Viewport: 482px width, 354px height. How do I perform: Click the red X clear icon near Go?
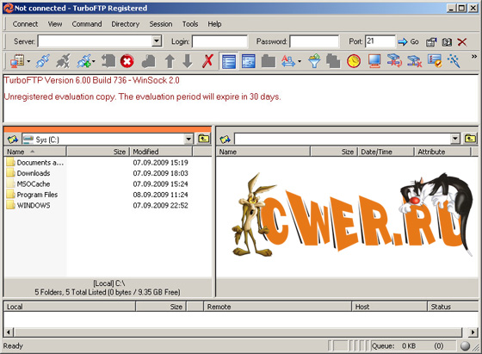[462, 42]
